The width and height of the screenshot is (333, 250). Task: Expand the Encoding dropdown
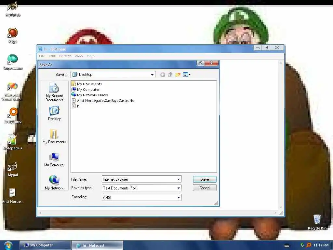click(179, 198)
